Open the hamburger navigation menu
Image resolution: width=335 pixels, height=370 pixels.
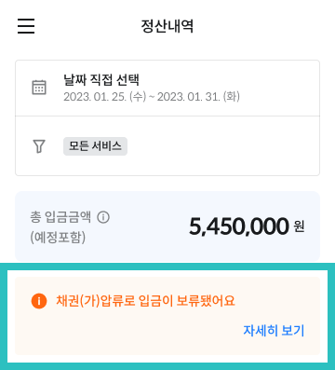[x=26, y=26]
